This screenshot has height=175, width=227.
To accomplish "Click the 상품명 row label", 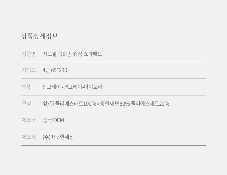I will coord(29,54).
